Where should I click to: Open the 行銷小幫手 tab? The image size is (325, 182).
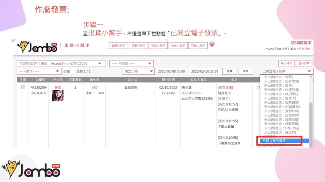click(x=198, y=46)
